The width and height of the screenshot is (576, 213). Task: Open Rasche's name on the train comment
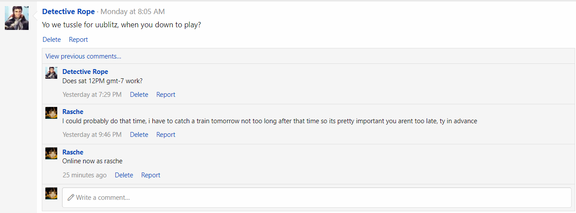click(73, 112)
